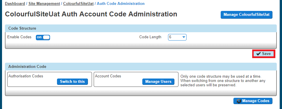
Task: Click Auth Code Administration breadcrumb
Action: [x=121, y=3]
